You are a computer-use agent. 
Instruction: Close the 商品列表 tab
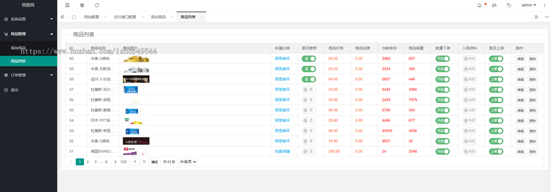click(x=201, y=17)
